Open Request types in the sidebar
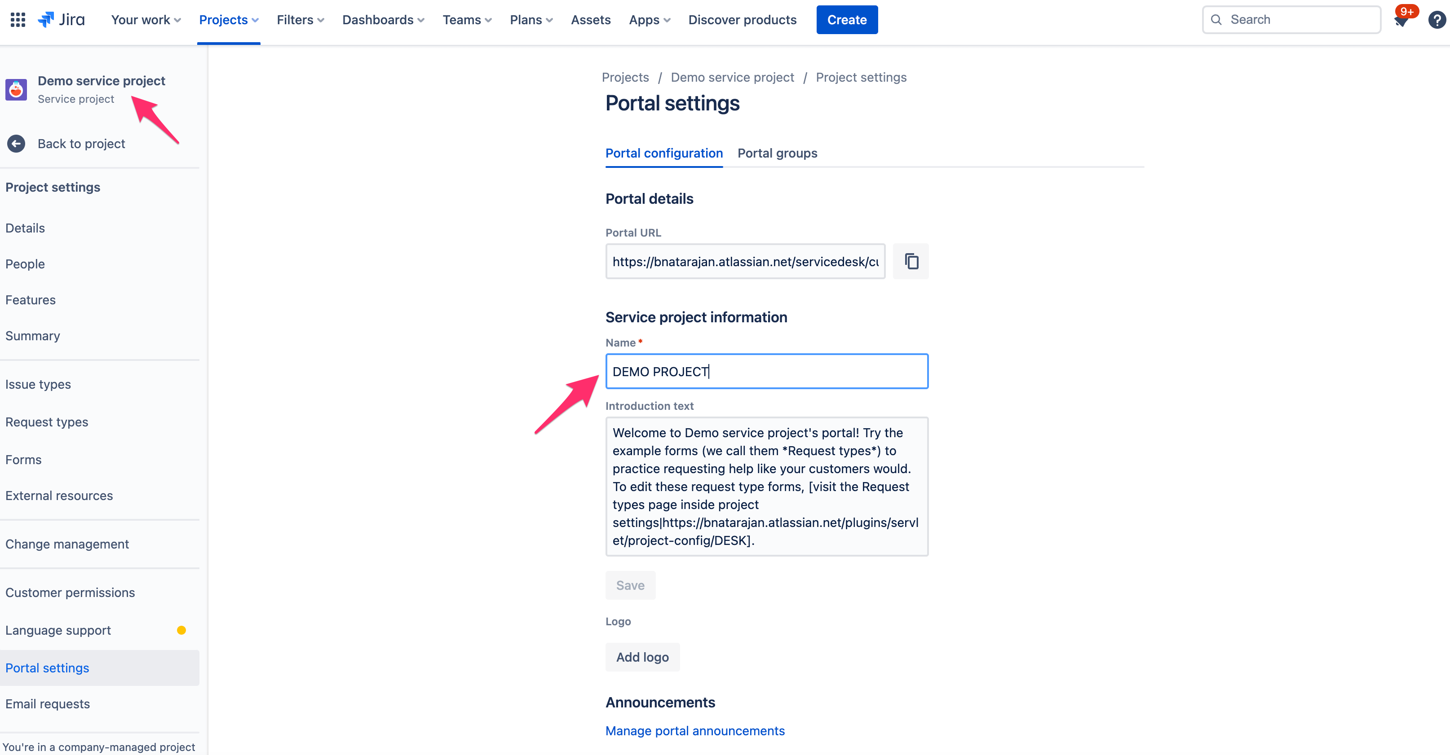 click(x=47, y=421)
